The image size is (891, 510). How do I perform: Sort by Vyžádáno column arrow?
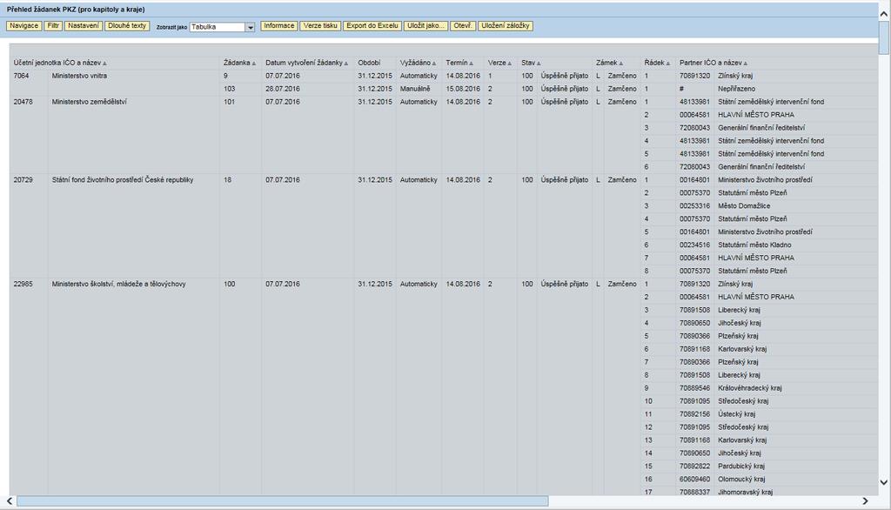click(434, 64)
